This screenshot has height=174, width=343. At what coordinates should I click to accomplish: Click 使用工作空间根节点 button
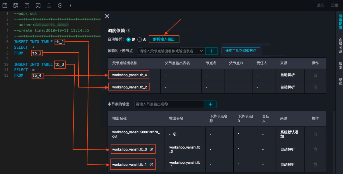pyautogui.click(x=241, y=51)
